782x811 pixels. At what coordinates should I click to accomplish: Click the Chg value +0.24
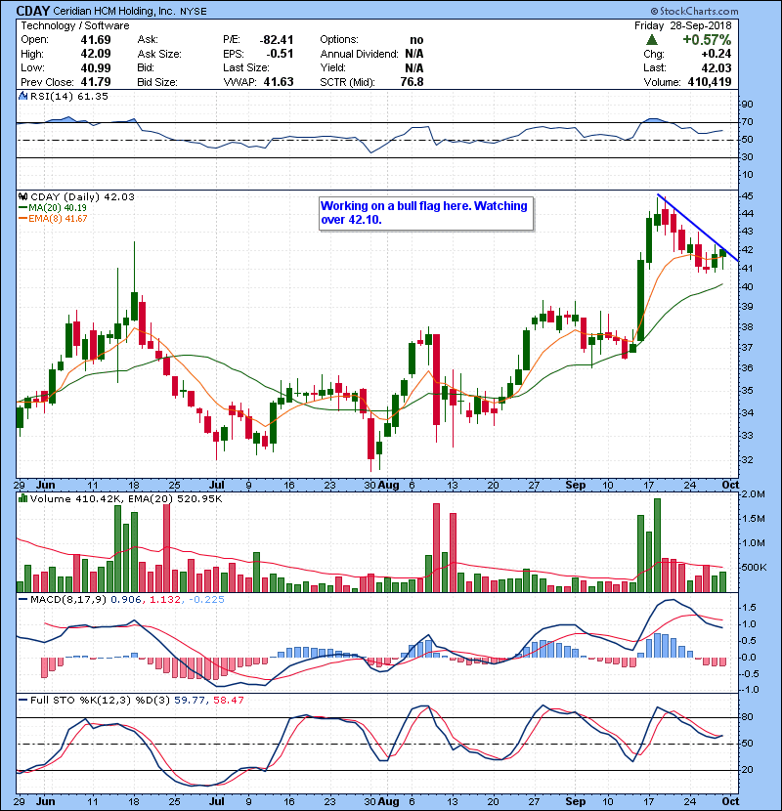pyautogui.click(x=717, y=54)
